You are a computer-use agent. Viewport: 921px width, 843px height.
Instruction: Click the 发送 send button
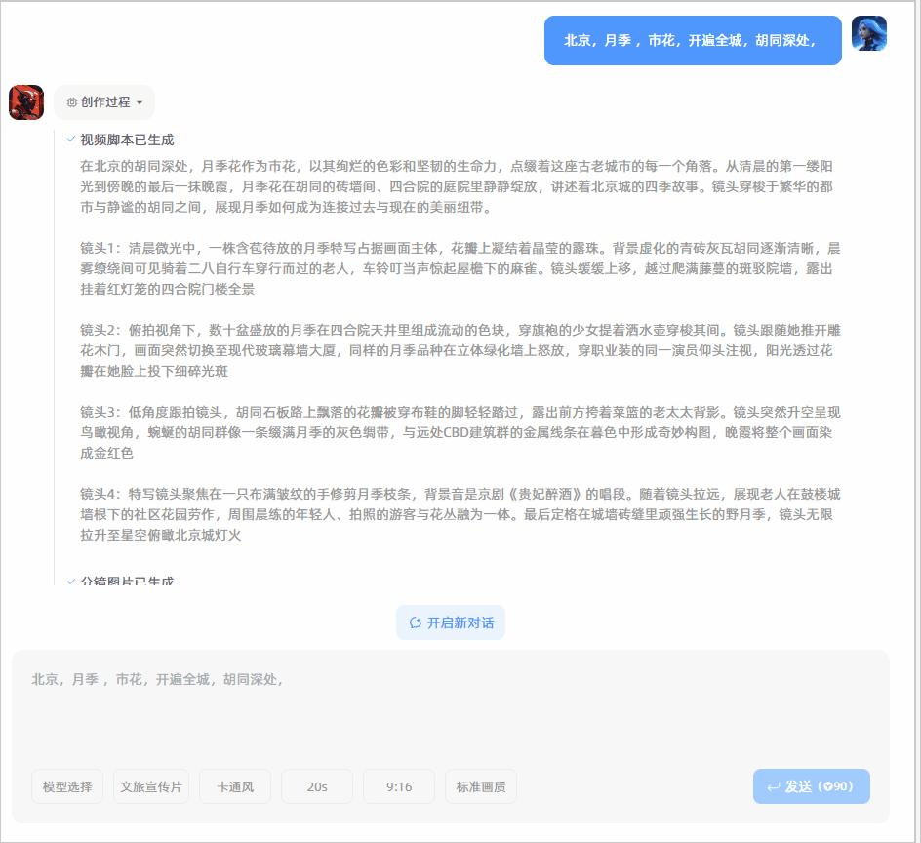(811, 786)
